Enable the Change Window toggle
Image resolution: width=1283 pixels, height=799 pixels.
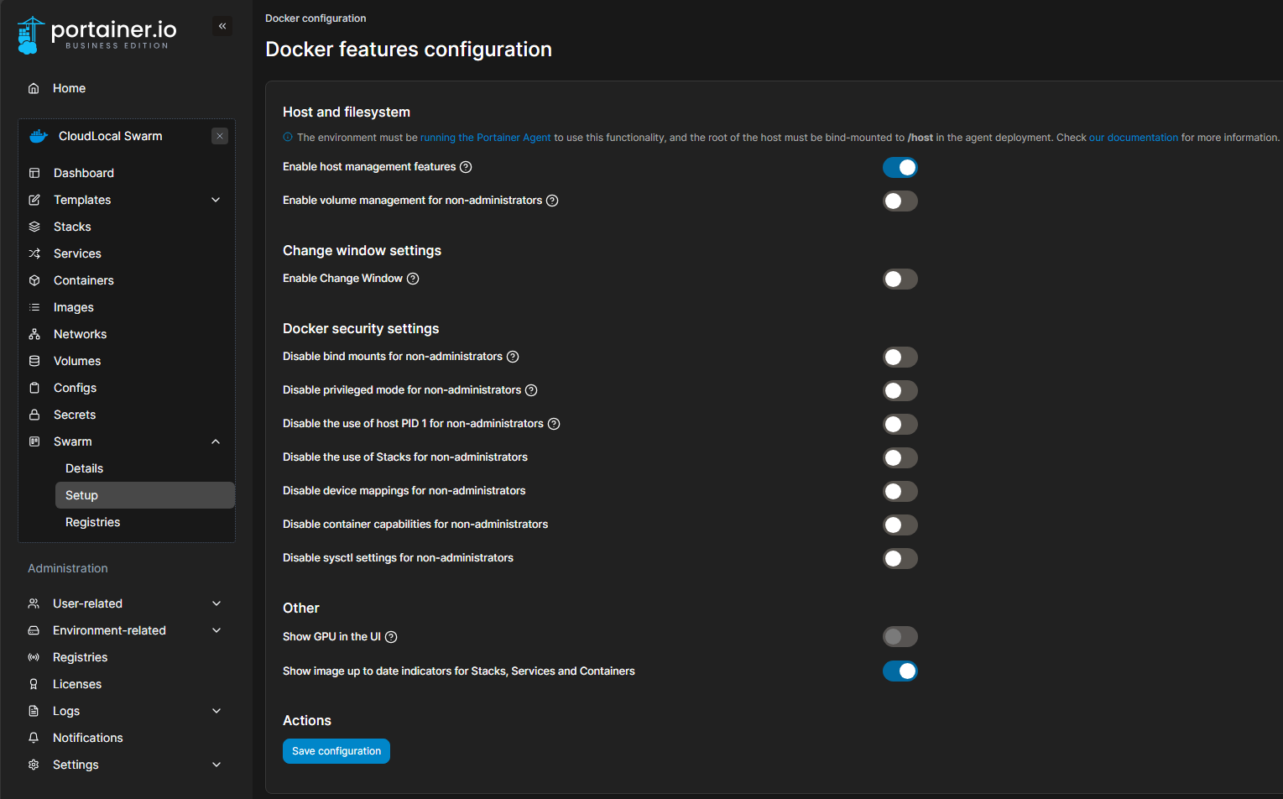click(900, 279)
